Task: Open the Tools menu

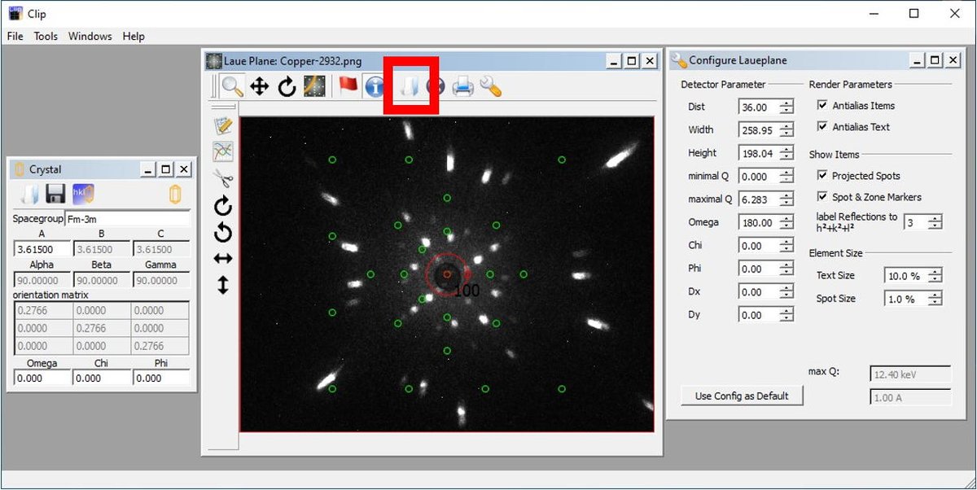Action: [46, 36]
